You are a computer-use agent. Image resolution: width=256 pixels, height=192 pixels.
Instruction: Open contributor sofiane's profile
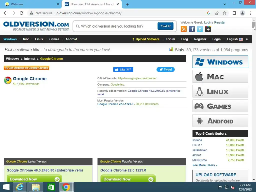[x=197, y=140]
